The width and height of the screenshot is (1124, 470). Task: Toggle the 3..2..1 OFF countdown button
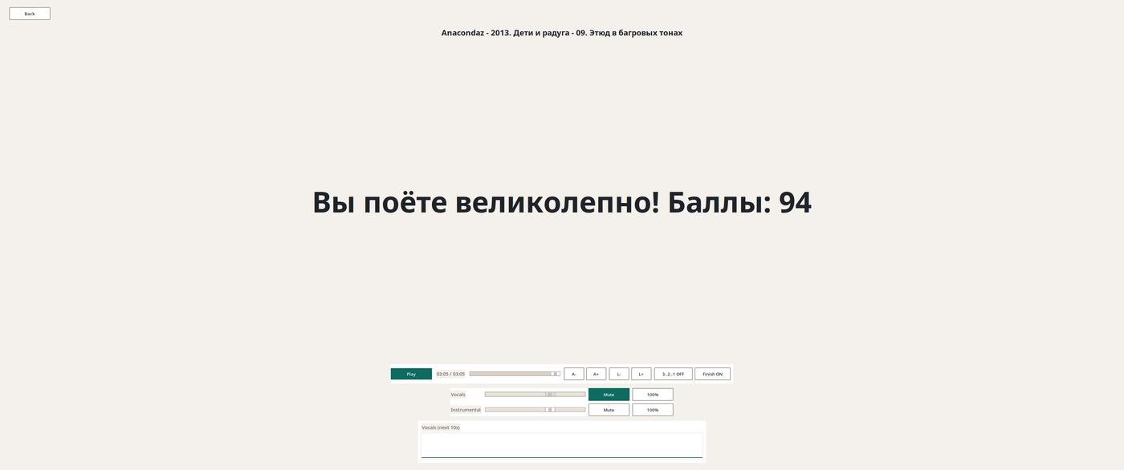coord(673,374)
